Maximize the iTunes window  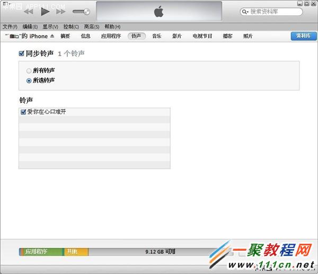307,3
